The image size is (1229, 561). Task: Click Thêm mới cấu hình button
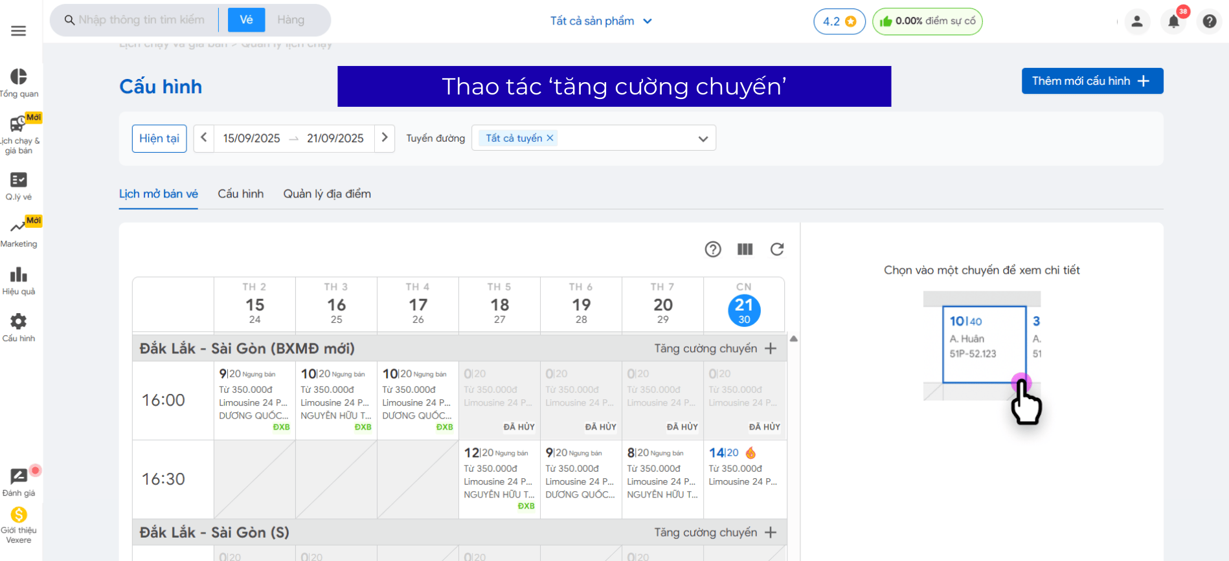[x=1092, y=81]
